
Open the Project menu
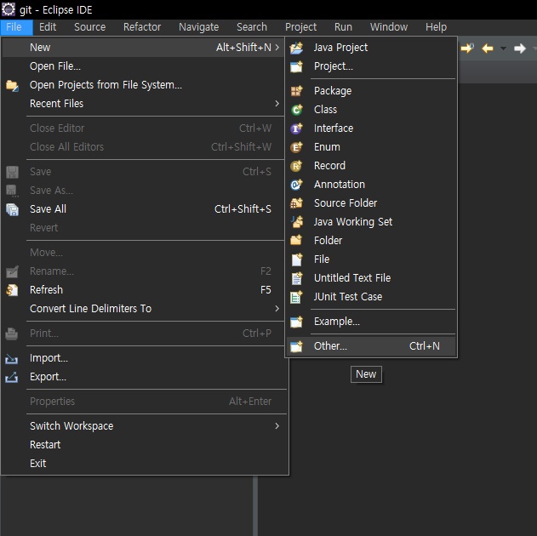pyautogui.click(x=301, y=27)
